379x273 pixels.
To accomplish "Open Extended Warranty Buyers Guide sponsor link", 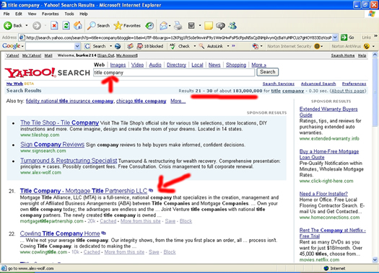I will (x=328, y=112).
